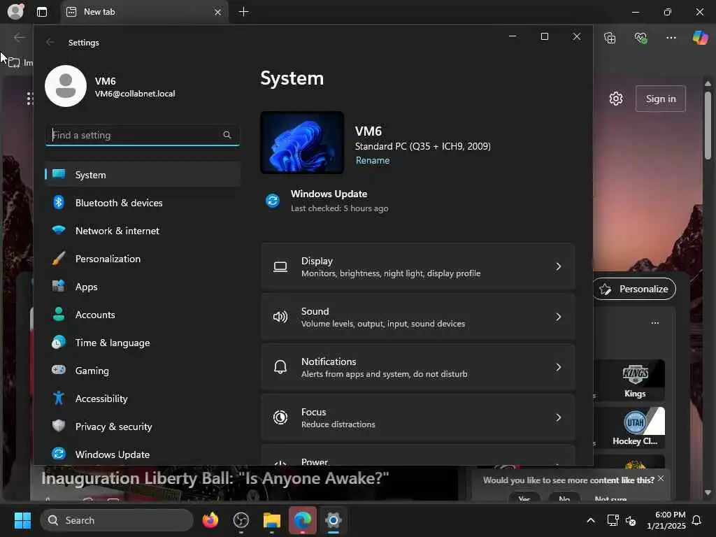Image resolution: width=716 pixels, height=537 pixels.
Task: Click the Find a setting search box
Action: 143,135
